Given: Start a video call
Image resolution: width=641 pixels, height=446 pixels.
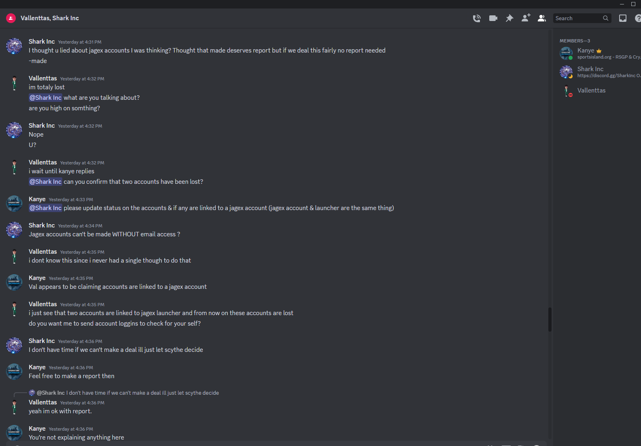Looking at the screenshot, I should 493,18.
